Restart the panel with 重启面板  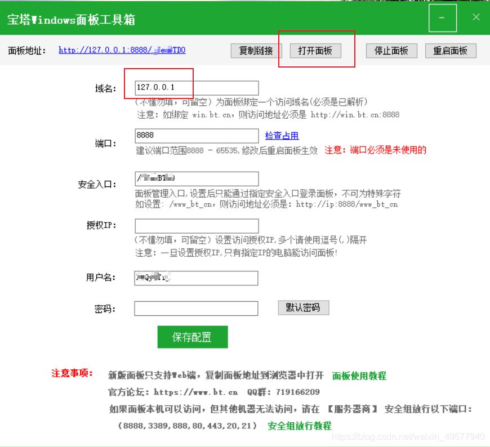tap(451, 51)
